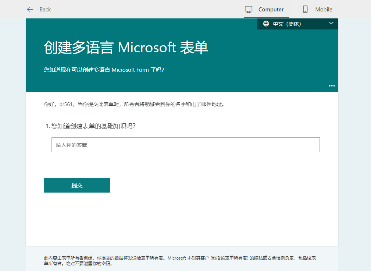Click the Back arrow icon
Image resolution: width=371 pixels, height=271 pixels.
(30, 10)
